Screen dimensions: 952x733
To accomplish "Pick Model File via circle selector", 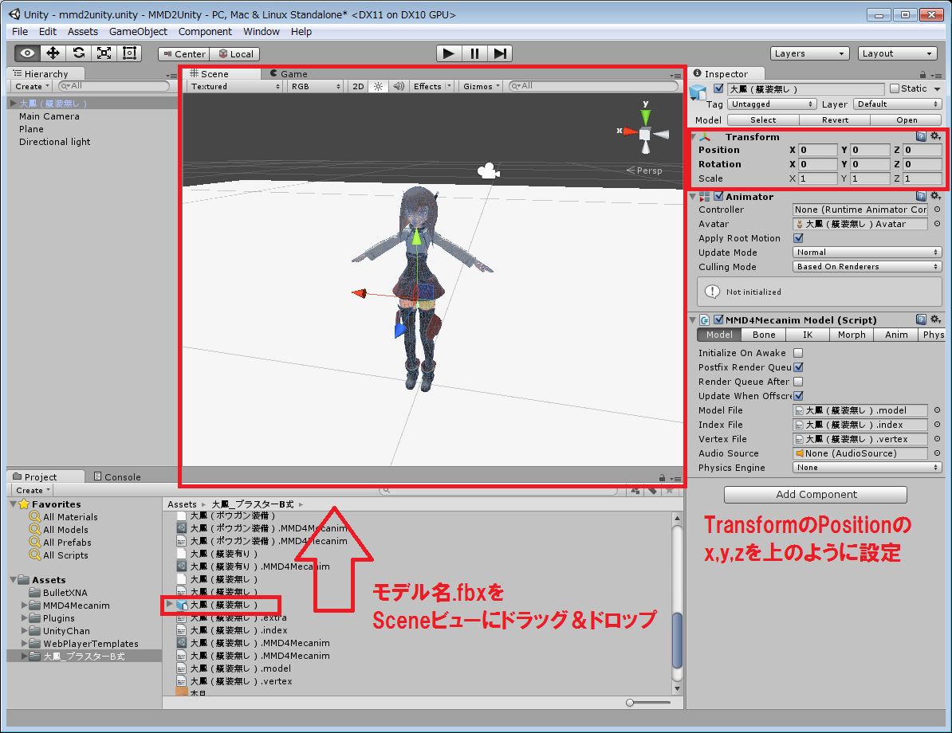I will point(938,410).
